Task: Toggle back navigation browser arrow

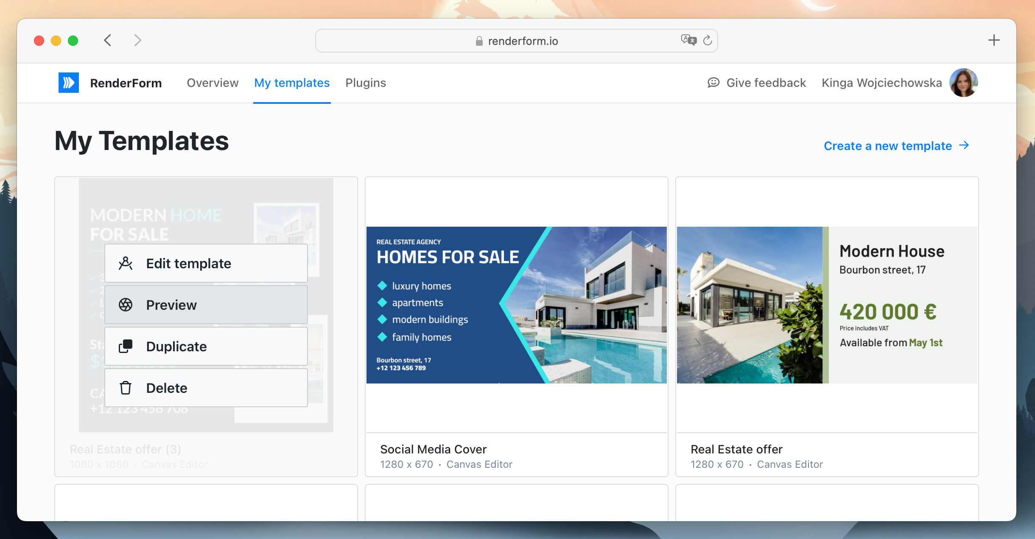Action: pyautogui.click(x=107, y=41)
